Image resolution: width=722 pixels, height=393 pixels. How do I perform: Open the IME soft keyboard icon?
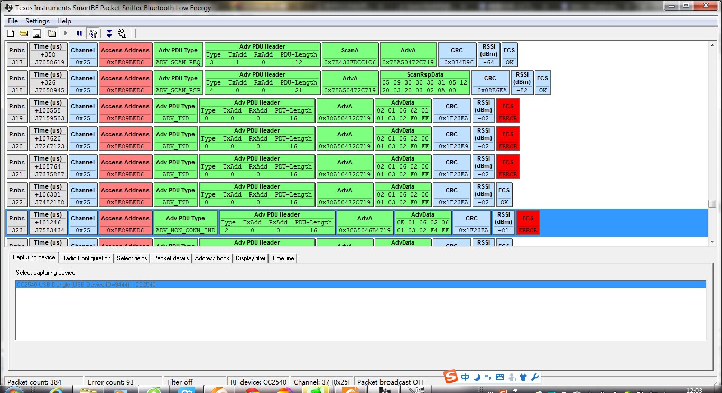click(x=500, y=377)
